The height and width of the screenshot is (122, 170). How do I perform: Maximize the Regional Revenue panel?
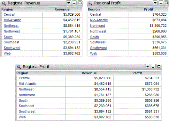(x=80, y=3)
